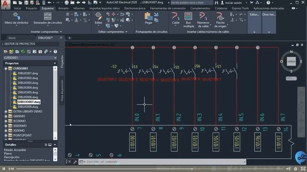Click the shopping cart icon in title bar
307x172 pixels.
pos(251,3)
